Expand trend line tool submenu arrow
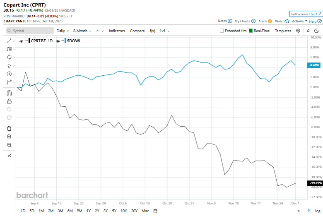This screenshot has height=216, width=323. (x=14, y=41)
